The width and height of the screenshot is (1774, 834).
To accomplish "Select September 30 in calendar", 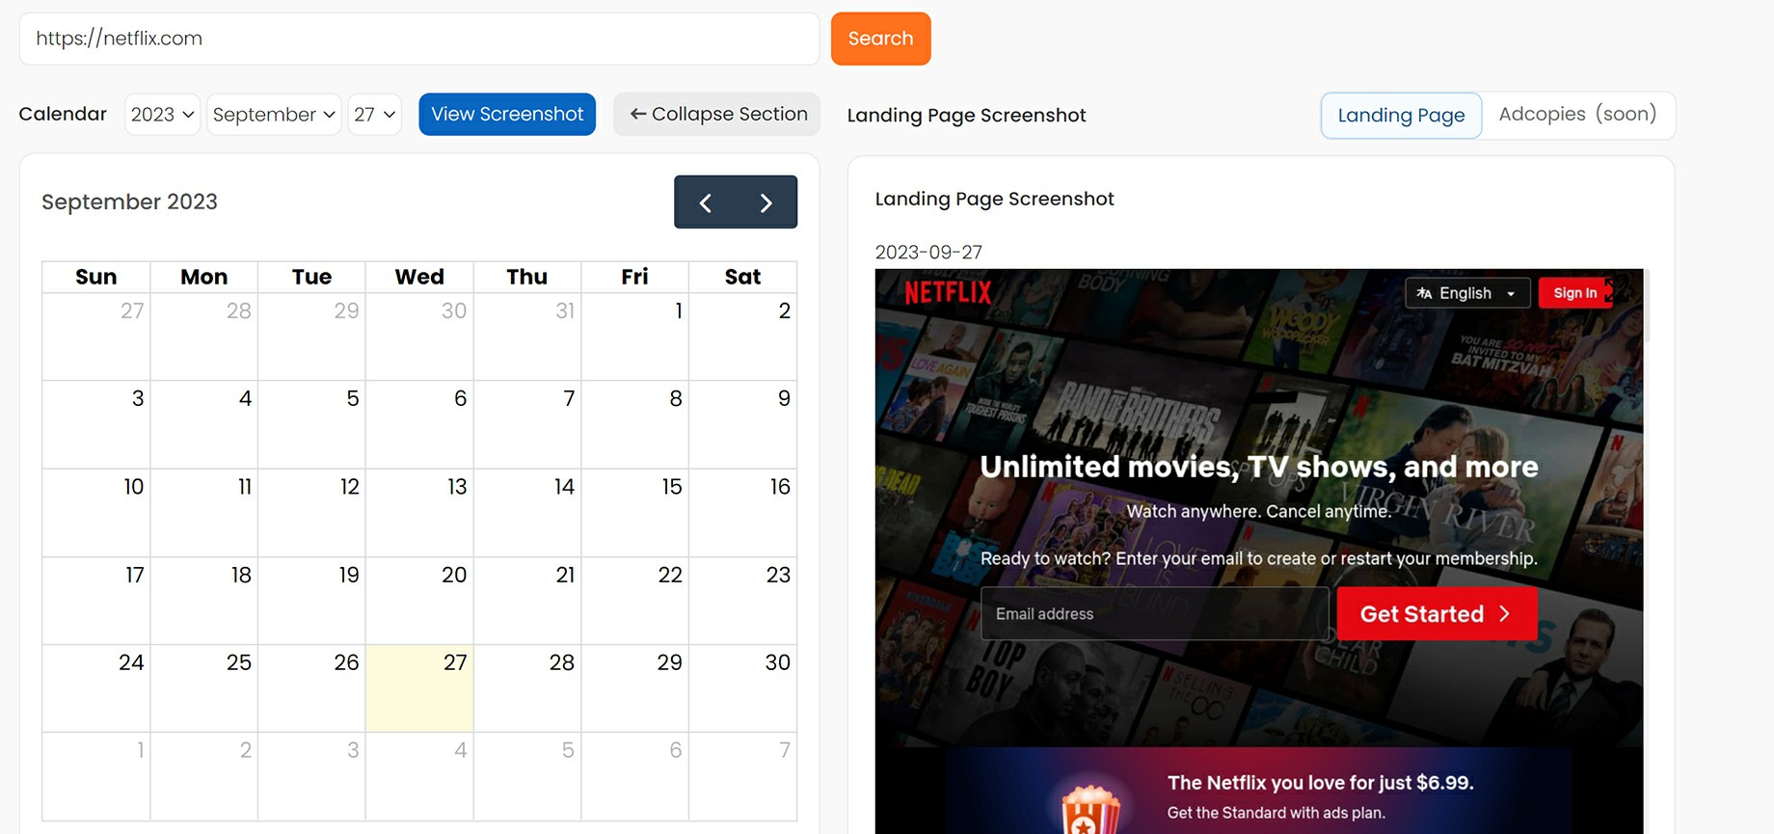I will [x=743, y=688].
